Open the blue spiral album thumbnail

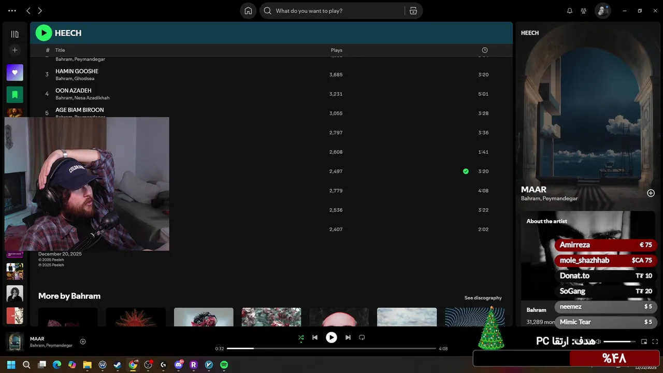[x=474, y=317]
